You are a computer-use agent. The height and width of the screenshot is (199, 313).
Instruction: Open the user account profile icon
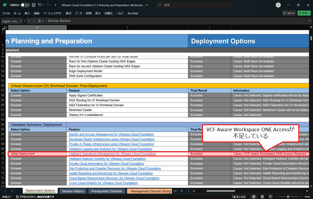tap(278, 5)
